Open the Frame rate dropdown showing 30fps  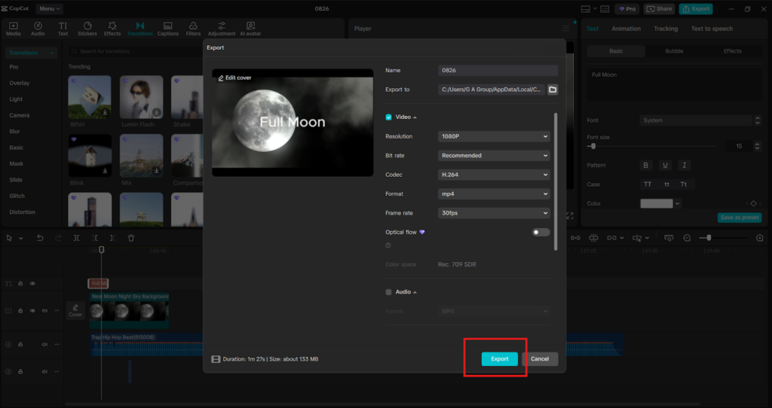[x=494, y=213]
